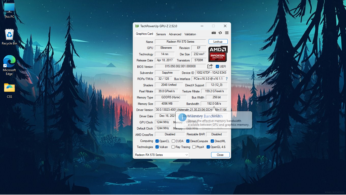
Task: Open the Advanced tab
Action: click(x=175, y=34)
